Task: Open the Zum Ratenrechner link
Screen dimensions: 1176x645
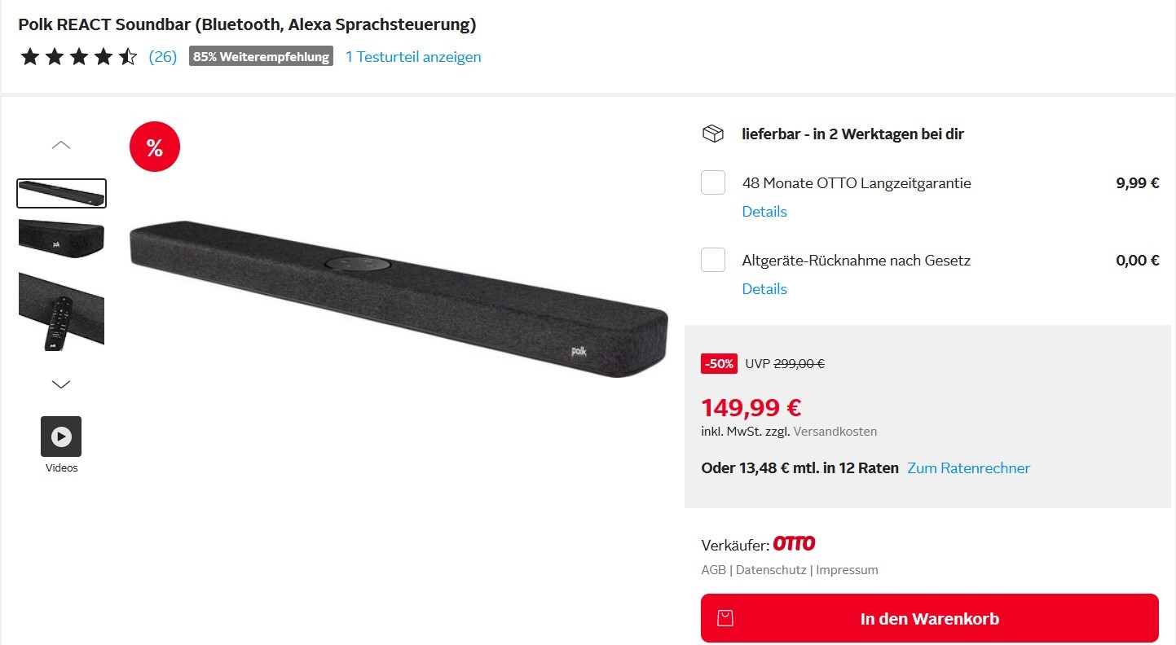Action: pos(969,468)
